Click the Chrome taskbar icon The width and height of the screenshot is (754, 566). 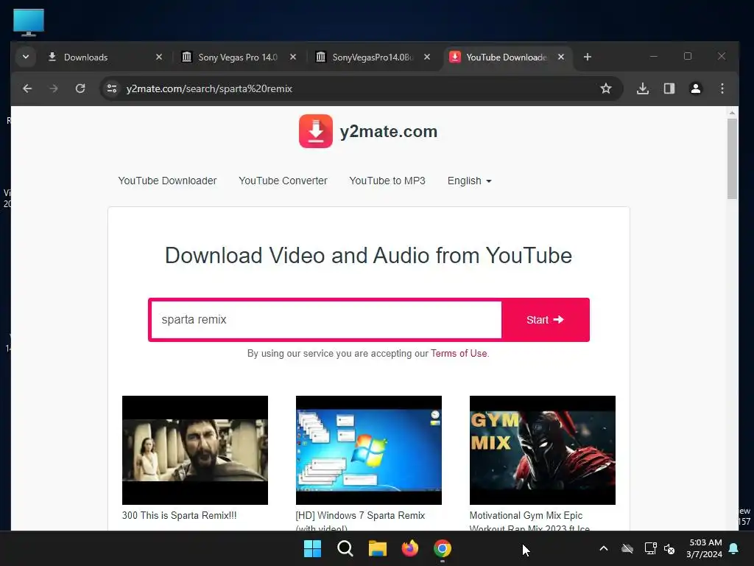click(443, 548)
